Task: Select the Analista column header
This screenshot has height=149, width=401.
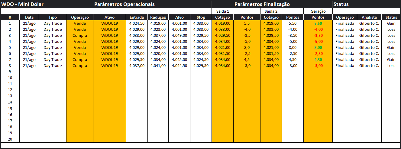Action: [369, 17]
